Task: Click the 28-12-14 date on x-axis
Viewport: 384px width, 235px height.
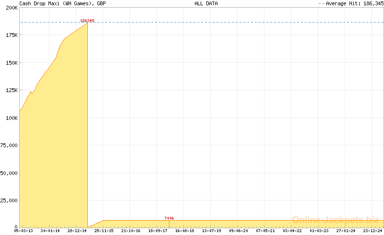Action: [x=77, y=231]
